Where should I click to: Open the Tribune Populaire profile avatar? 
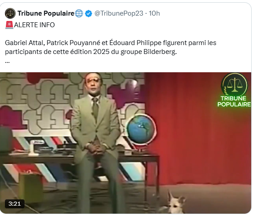coord(10,13)
